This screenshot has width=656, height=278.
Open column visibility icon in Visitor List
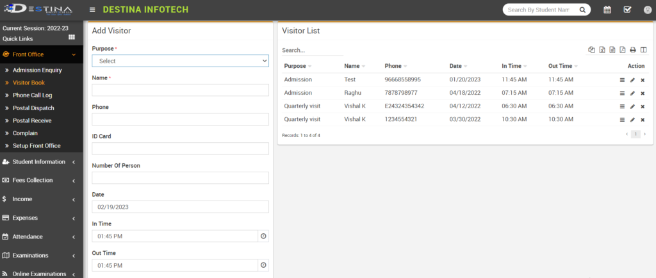[643, 50]
